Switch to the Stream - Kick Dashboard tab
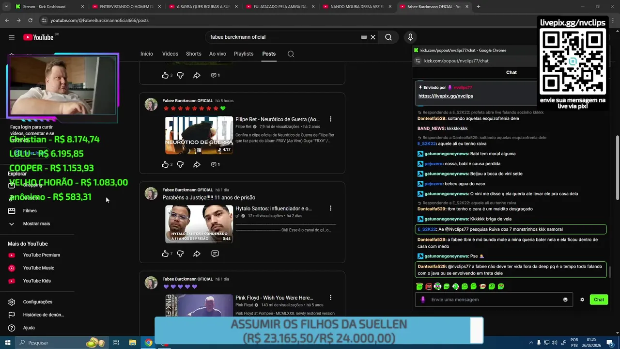Image resolution: width=620 pixels, height=349 pixels. [x=49, y=7]
